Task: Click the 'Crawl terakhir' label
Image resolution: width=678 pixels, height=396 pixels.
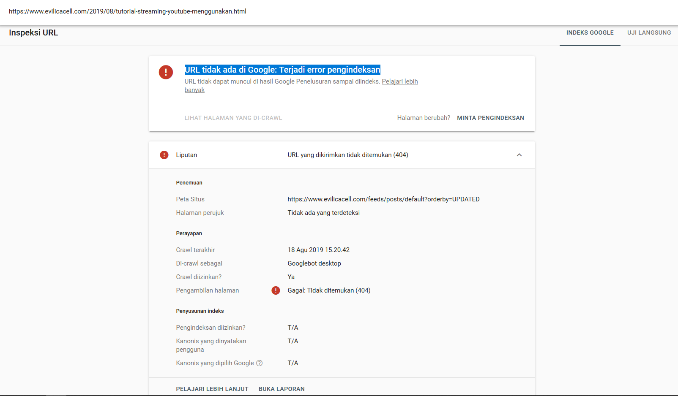Action: [x=195, y=250]
